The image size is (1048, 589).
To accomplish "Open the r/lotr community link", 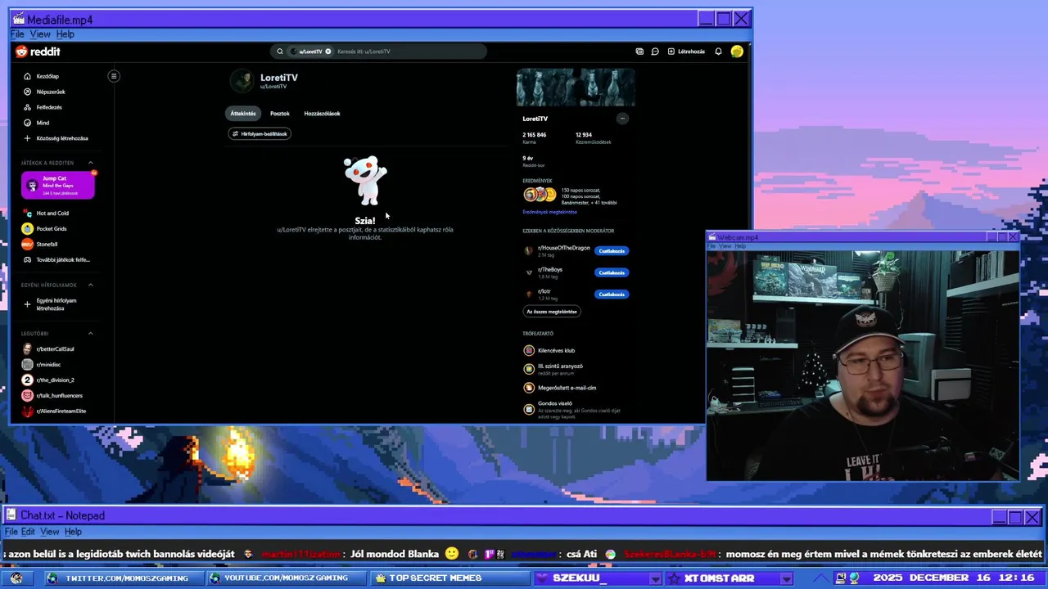I will pos(544,291).
